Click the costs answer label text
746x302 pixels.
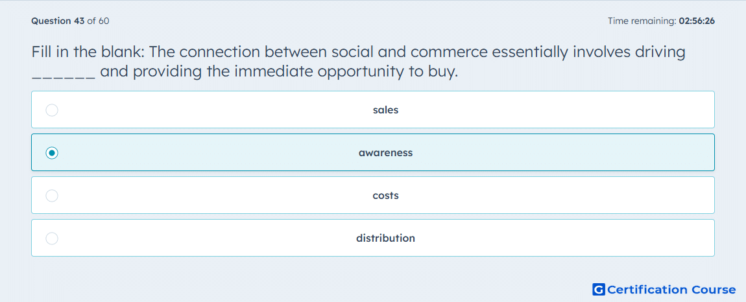pyautogui.click(x=385, y=196)
